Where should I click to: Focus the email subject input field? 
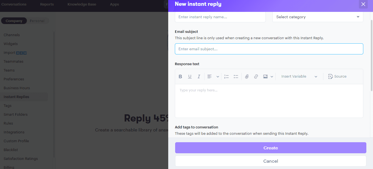[269, 49]
